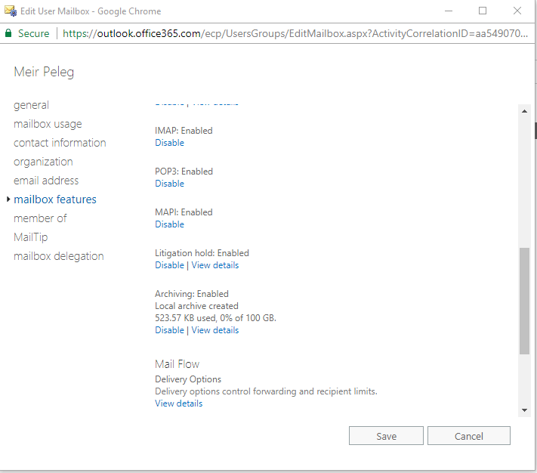
Task: Click the scrollbar up arrow
Action: click(524, 111)
